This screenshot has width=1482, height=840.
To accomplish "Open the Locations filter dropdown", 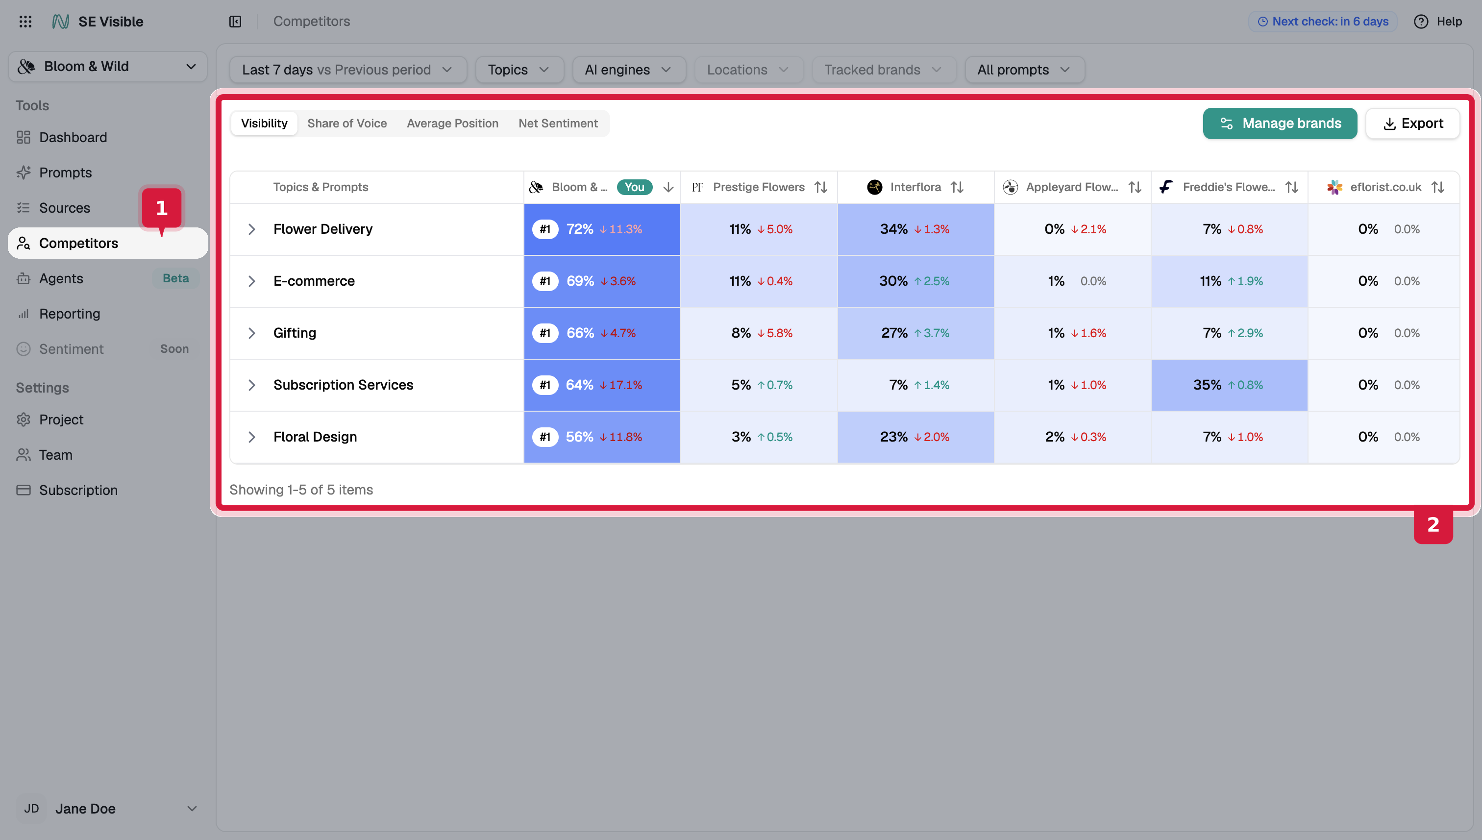I will coord(749,70).
